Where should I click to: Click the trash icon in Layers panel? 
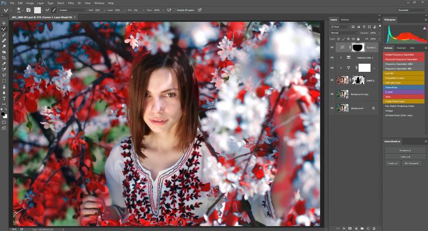coord(374,228)
